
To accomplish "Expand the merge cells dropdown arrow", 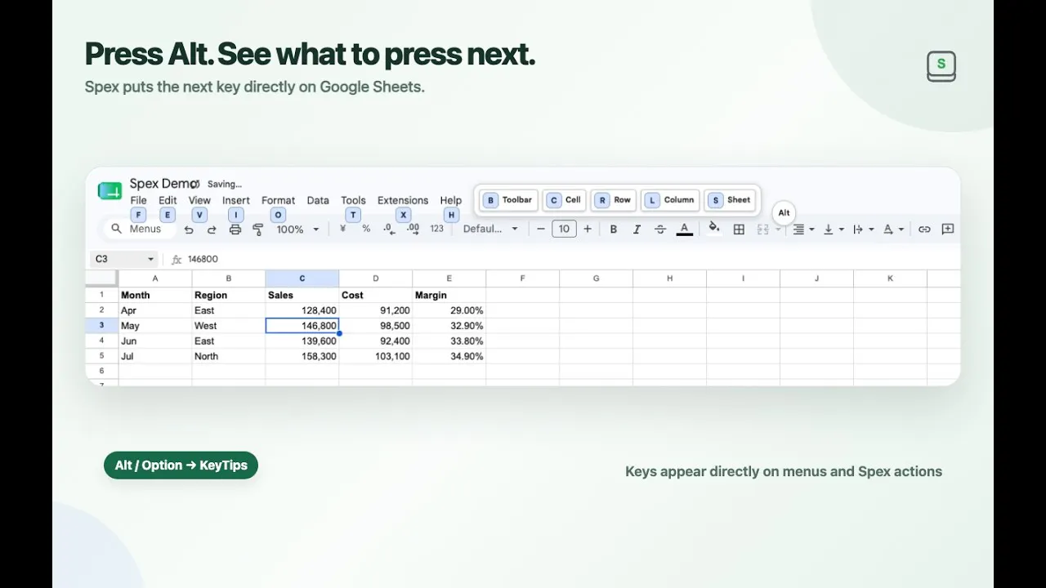I will point(776,229).
